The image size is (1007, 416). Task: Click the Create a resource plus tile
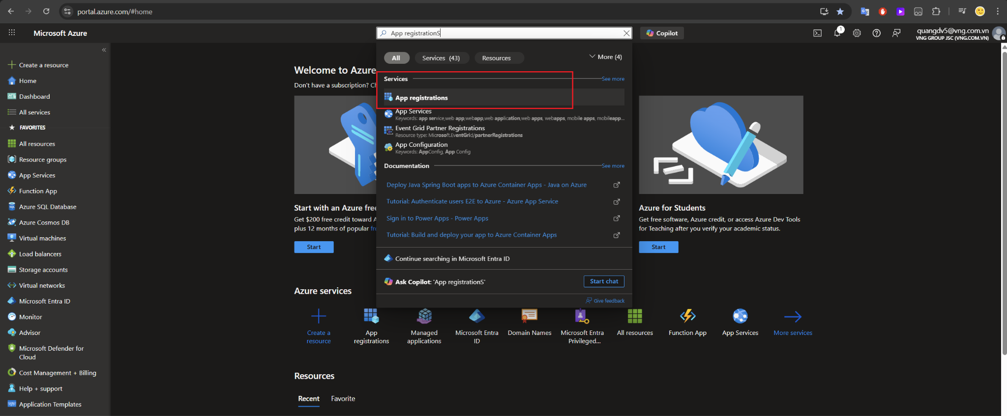[319, 326]
